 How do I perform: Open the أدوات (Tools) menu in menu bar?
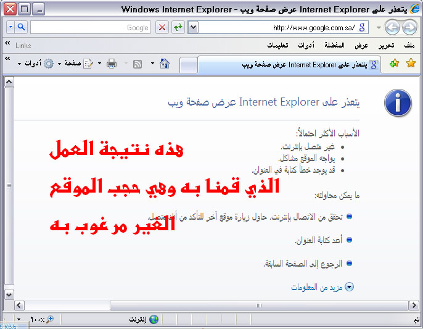(306, 46)
